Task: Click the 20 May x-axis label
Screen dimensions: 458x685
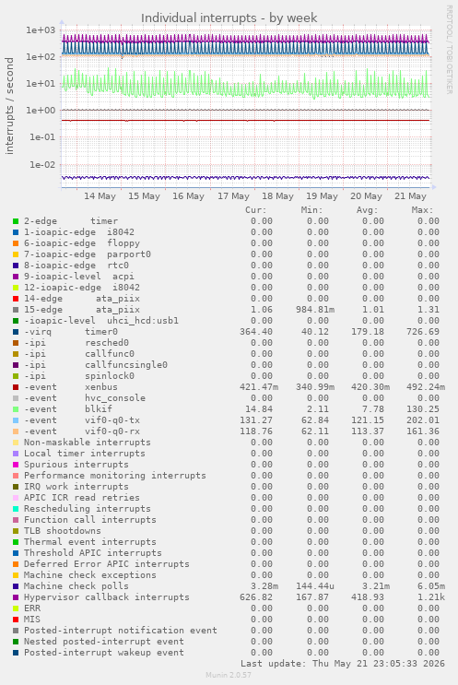Action: pos(366,196)
